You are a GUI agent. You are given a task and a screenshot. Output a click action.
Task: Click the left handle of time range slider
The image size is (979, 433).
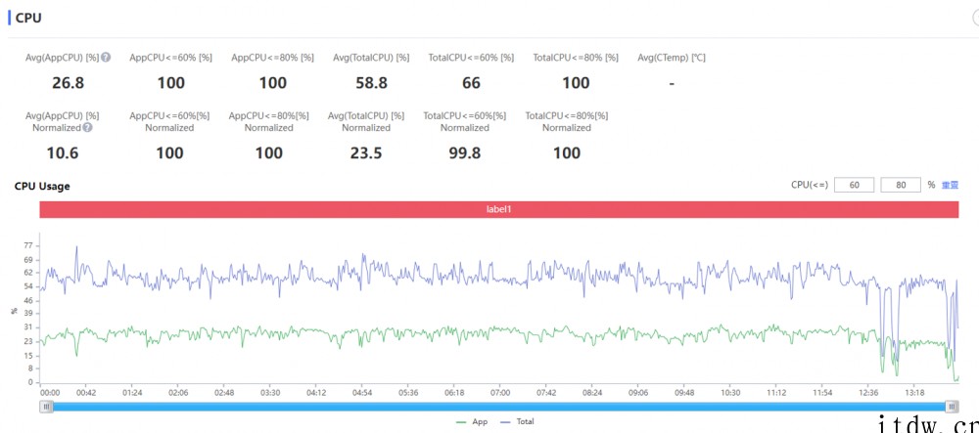pyautogui.click(x=45, y=406)
